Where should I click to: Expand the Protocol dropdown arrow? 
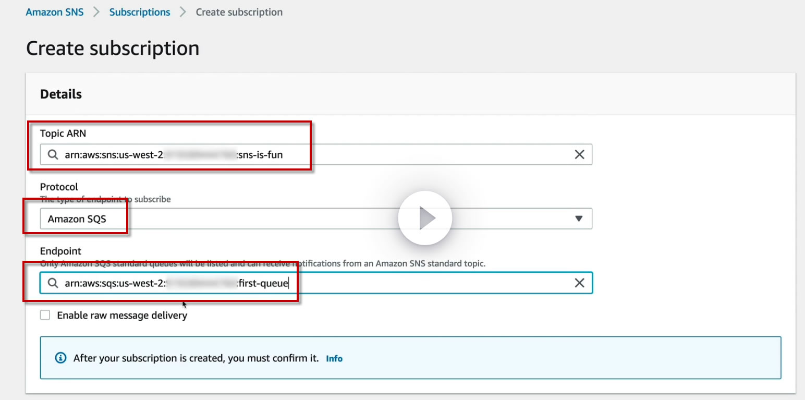click(x=579, y=219)
